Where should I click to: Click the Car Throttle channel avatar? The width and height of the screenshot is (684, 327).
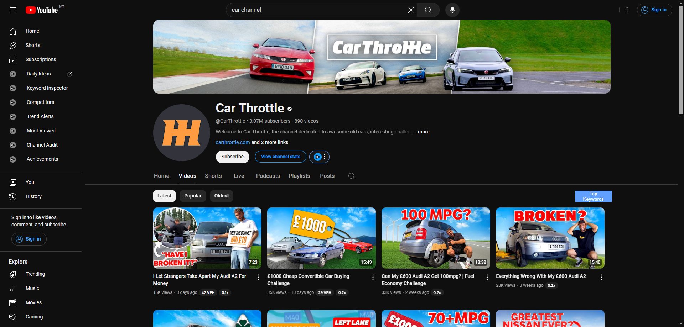click(182, 133)
